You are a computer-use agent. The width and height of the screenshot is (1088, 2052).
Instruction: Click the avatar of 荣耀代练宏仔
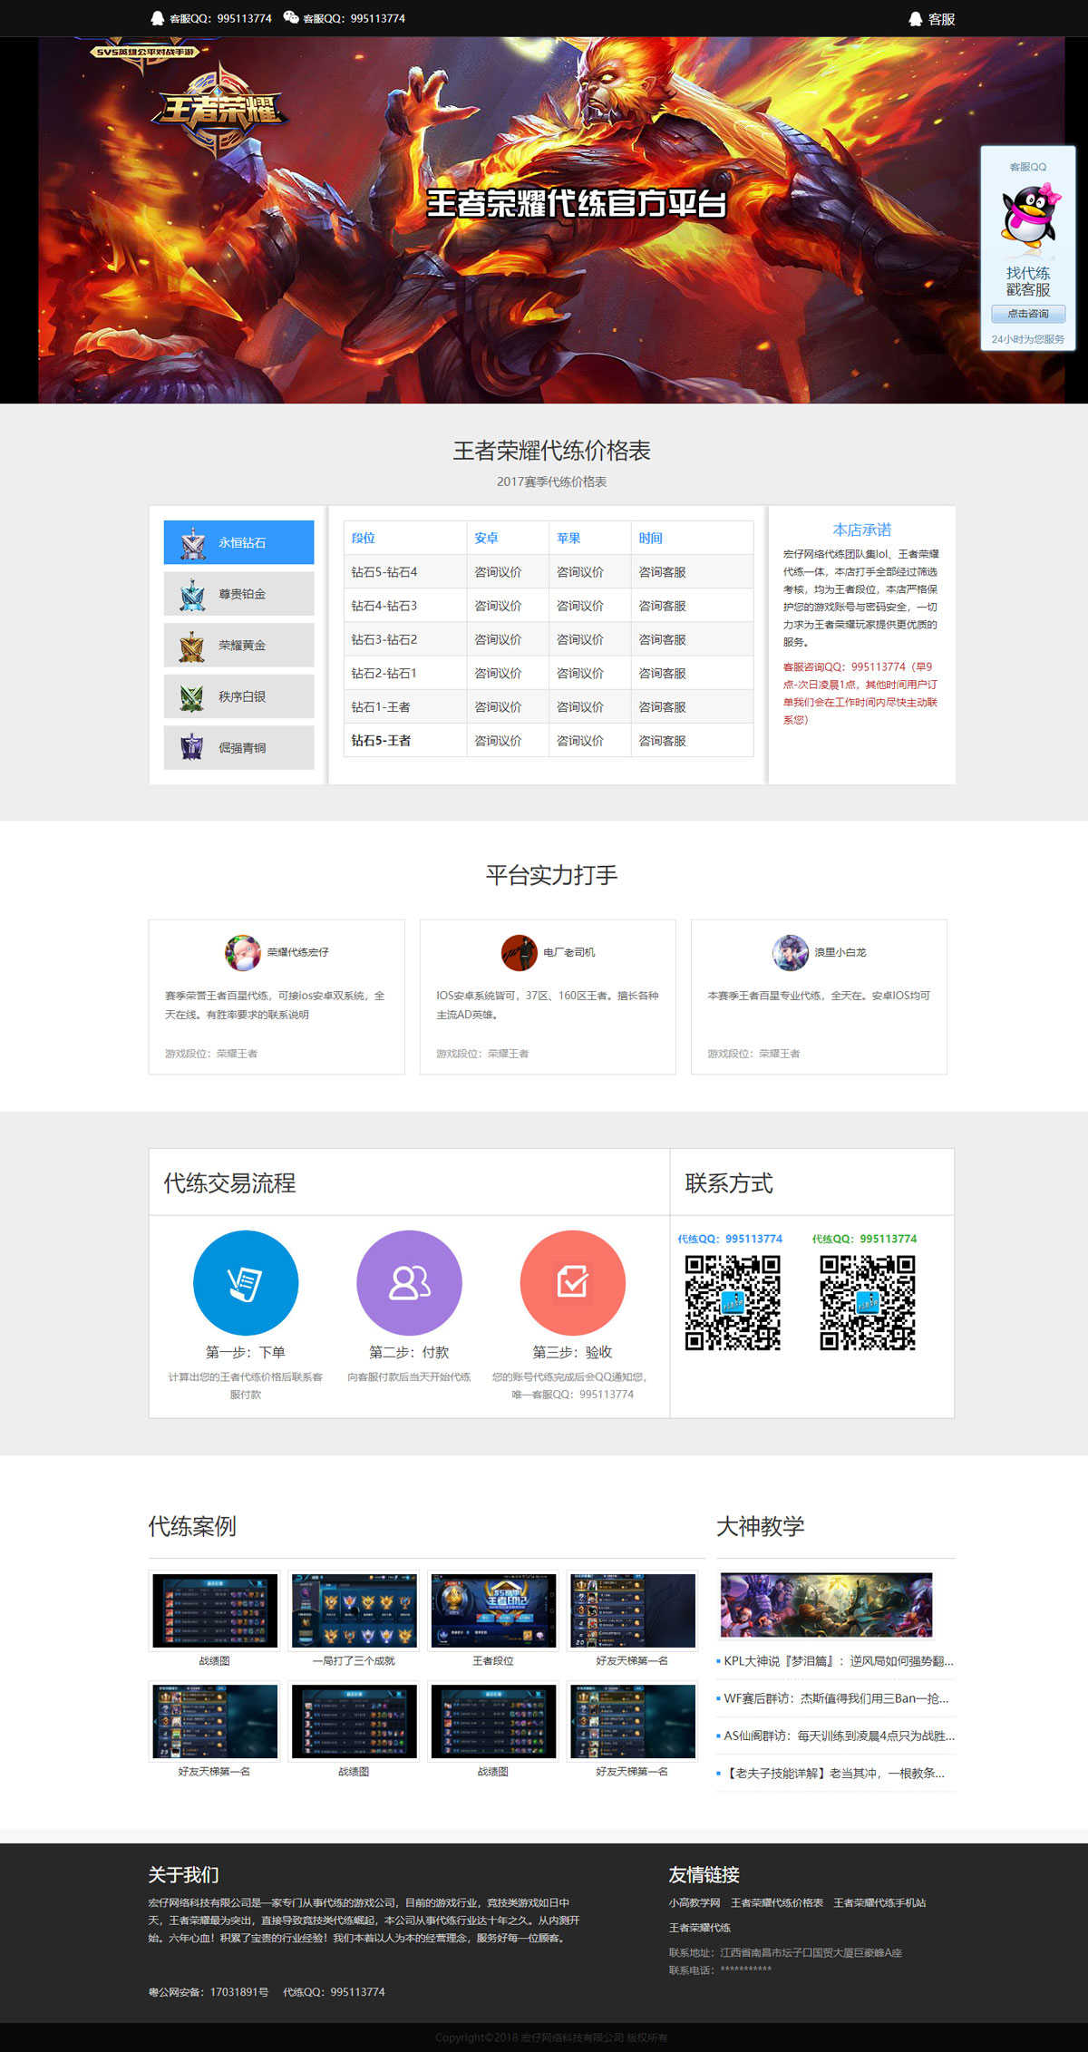tap(242, 952)
